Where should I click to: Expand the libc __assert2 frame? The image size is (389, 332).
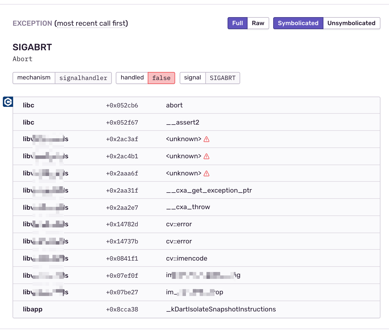point(196,122)
